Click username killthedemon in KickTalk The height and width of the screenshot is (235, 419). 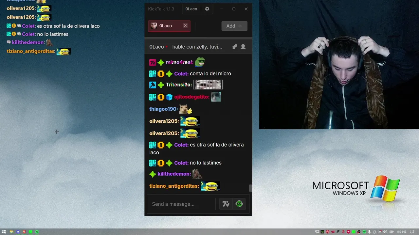174,174
